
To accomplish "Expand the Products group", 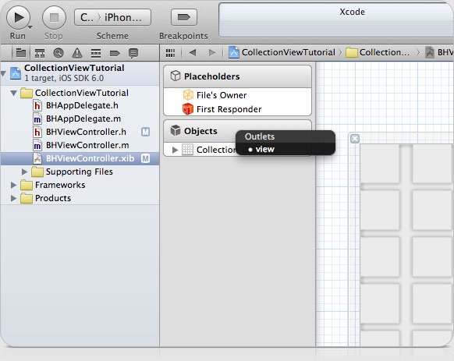I will coord(13,198).
